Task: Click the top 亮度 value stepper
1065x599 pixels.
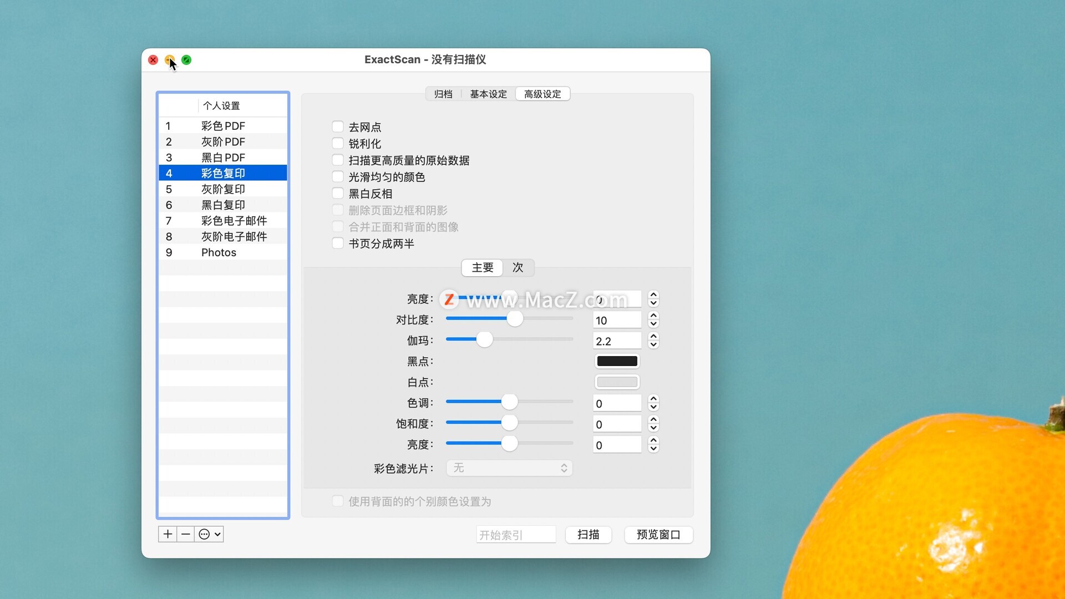Action: 653,299
